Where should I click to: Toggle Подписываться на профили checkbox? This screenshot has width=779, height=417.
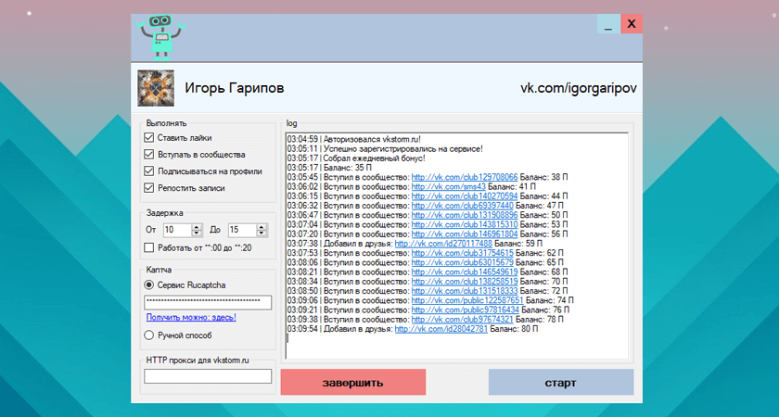(x=148, y=171)
